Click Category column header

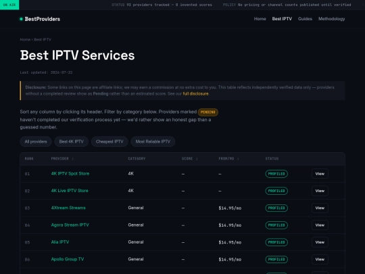pyautogui.click(x=137, y=159)
